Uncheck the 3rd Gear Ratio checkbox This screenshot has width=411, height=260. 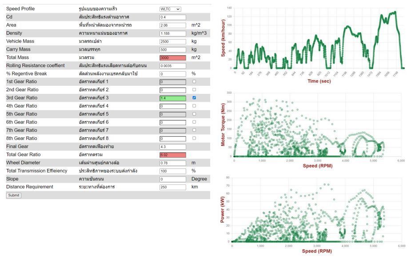click(x=194, y=98)
